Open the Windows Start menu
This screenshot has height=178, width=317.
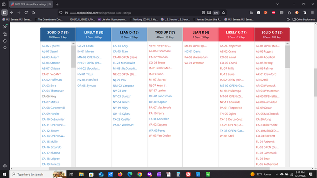pyautogui.click(x=4, y=174)
